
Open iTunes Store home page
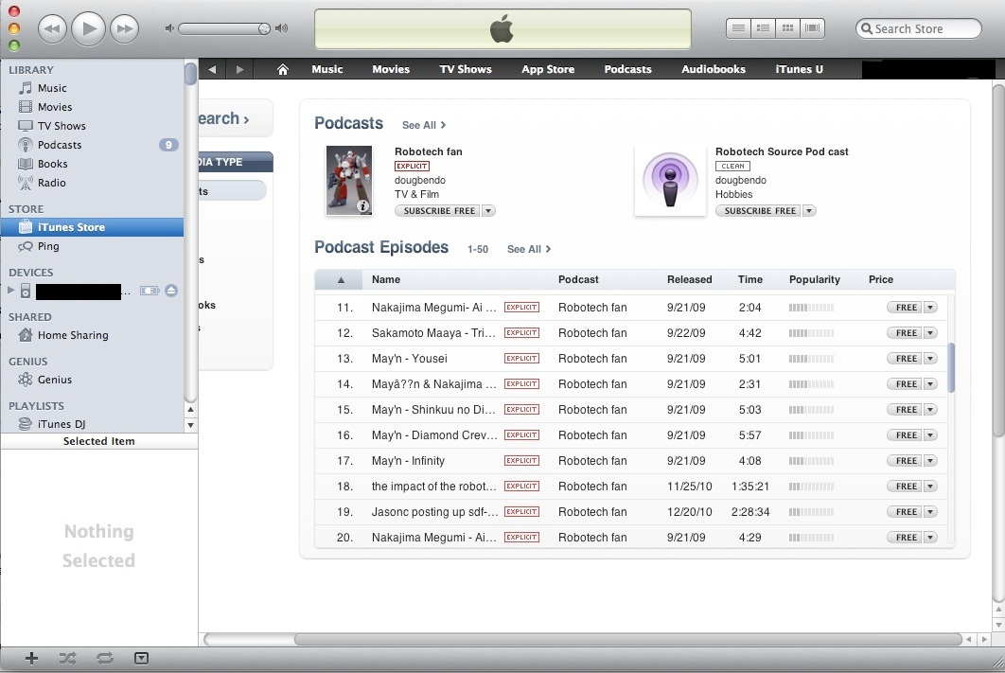[x=283, y=69]
